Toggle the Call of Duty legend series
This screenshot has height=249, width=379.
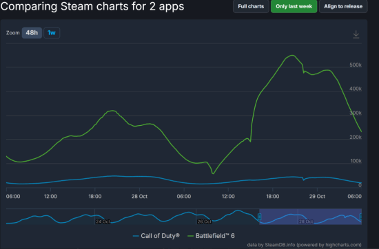156,236
